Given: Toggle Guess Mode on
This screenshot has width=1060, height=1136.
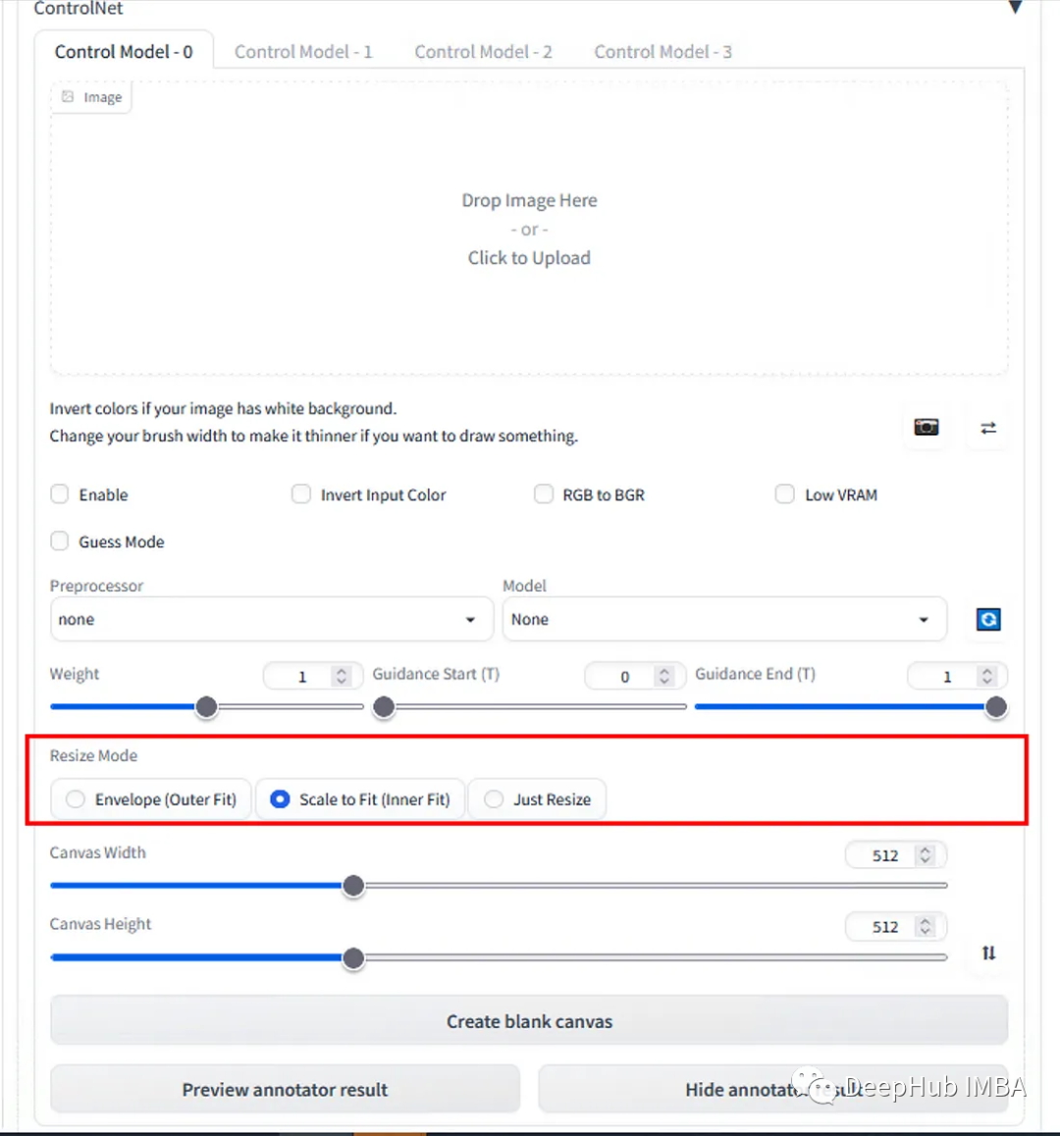Looking at the screenshot, I should tap(59, 541).
